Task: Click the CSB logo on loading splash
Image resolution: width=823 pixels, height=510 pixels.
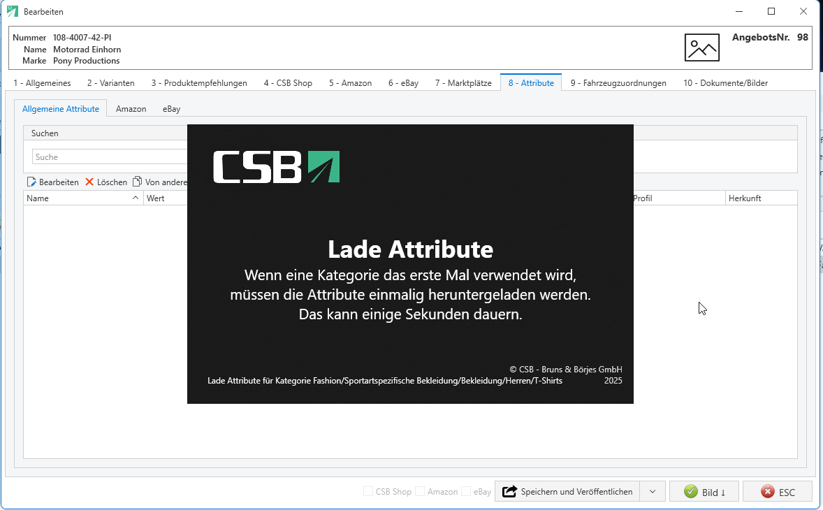Action: 276,167
